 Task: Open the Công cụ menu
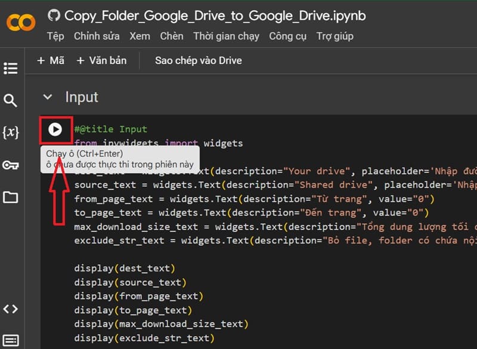pyautogui.click(x=288, y=36)
